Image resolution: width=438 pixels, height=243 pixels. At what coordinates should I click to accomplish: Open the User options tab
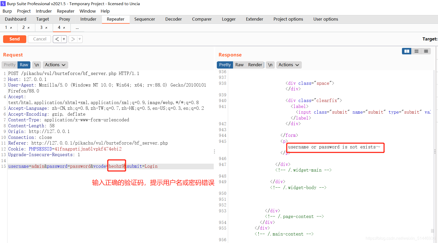[326, 19]
